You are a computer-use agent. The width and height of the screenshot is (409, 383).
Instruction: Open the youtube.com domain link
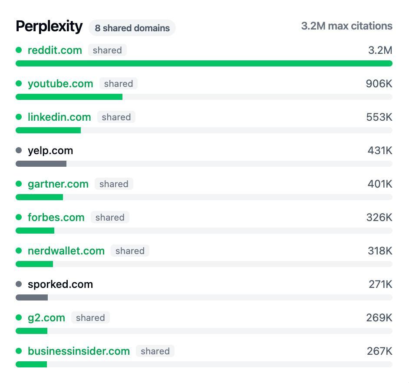click(x=60, y=83)
